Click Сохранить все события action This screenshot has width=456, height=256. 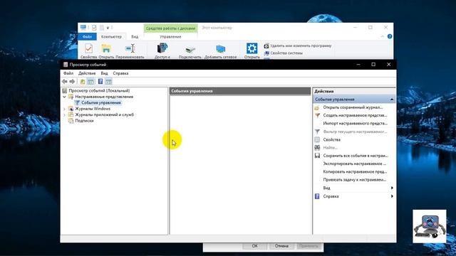pyautogui.click(x=356, y=156)
